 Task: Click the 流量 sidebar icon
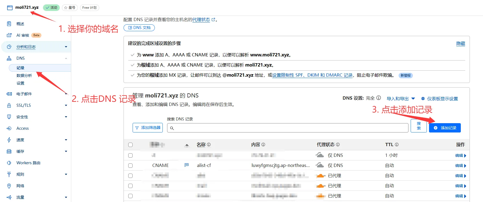click(x=9, y=197)
